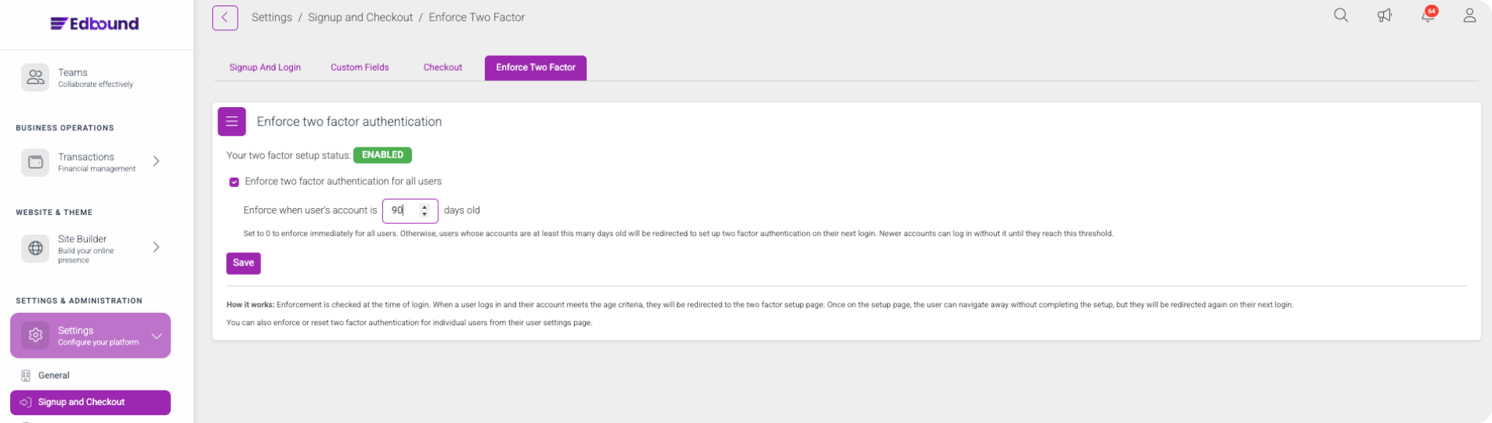Click the Save button
The width and height of the screenshot is (1492, 423).
click(x=243, y=263)
